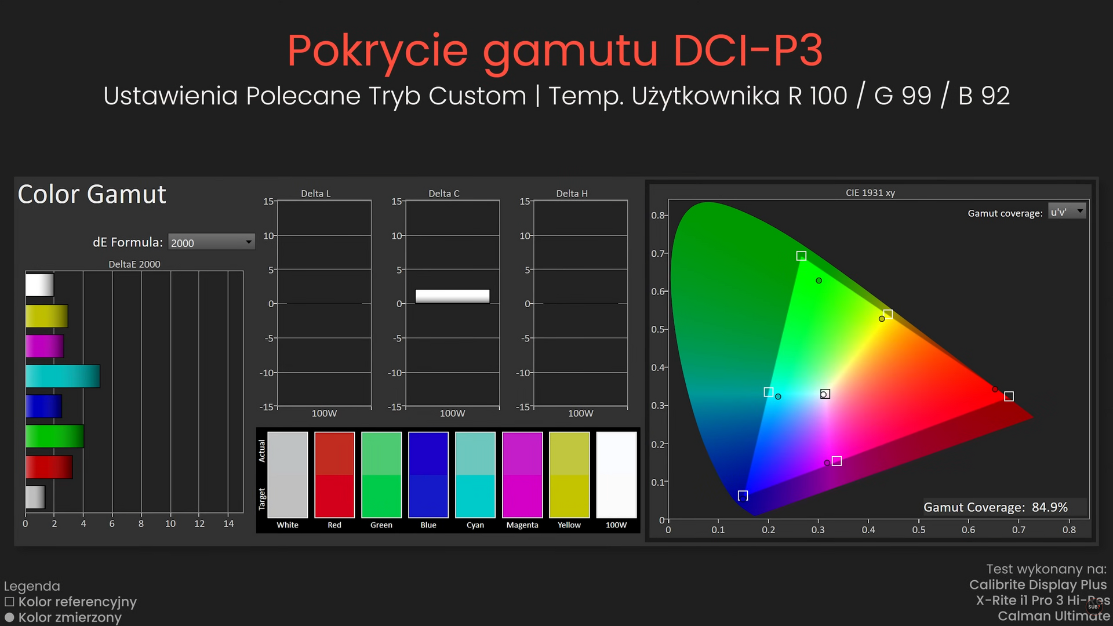This screenshot has height=626, width=1113.
Task: Click the blue reference square on CIE chart
Action: (x=743, y=496)
